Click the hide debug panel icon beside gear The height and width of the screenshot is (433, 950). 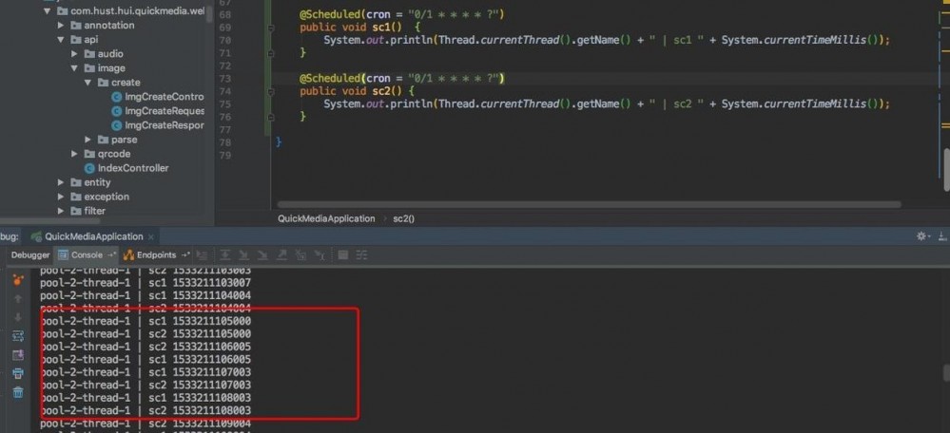click(x=942, y=236)
